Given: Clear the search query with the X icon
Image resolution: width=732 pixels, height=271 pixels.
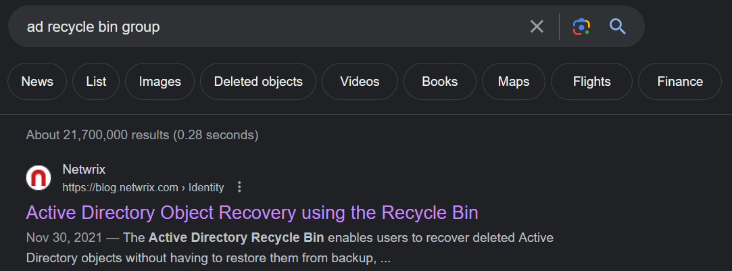Looking at the screenshot, I should tap(537, 26).
